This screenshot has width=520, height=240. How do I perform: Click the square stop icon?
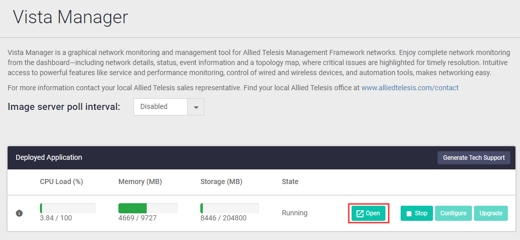pyautogui.click(x=408, y=213)
